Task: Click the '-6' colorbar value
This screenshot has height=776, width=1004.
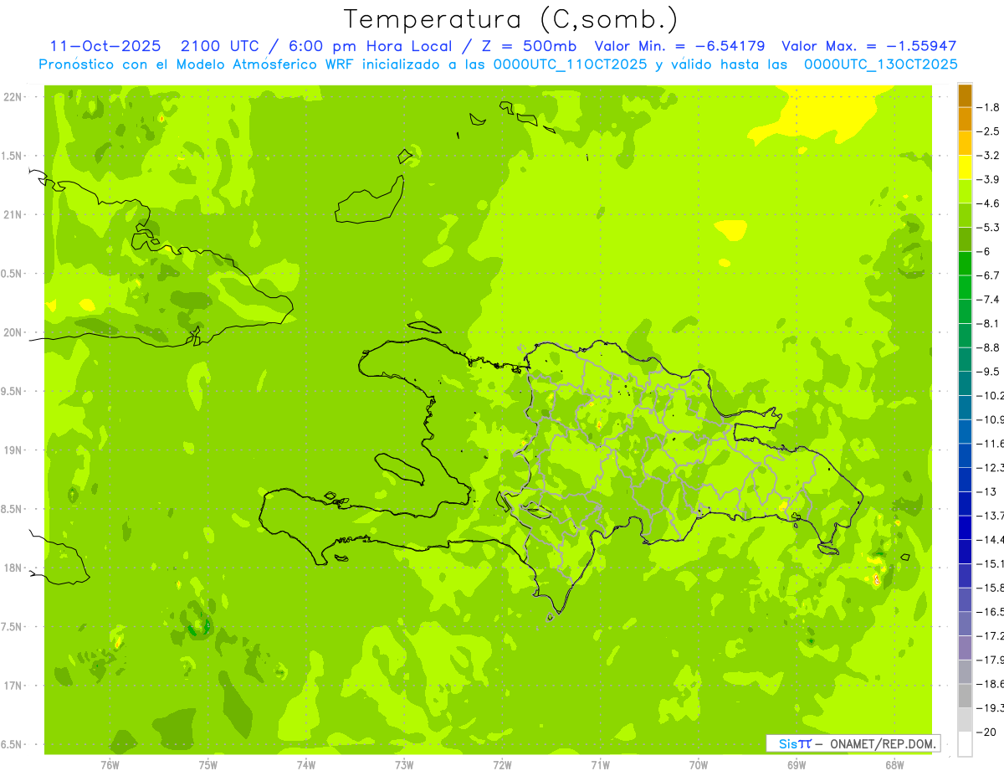Action: [x=985, y=252]
